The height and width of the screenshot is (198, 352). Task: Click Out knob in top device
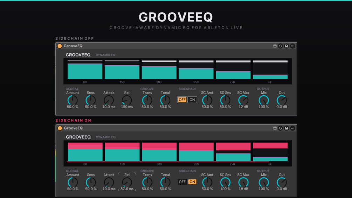click(x=282, y=100)
